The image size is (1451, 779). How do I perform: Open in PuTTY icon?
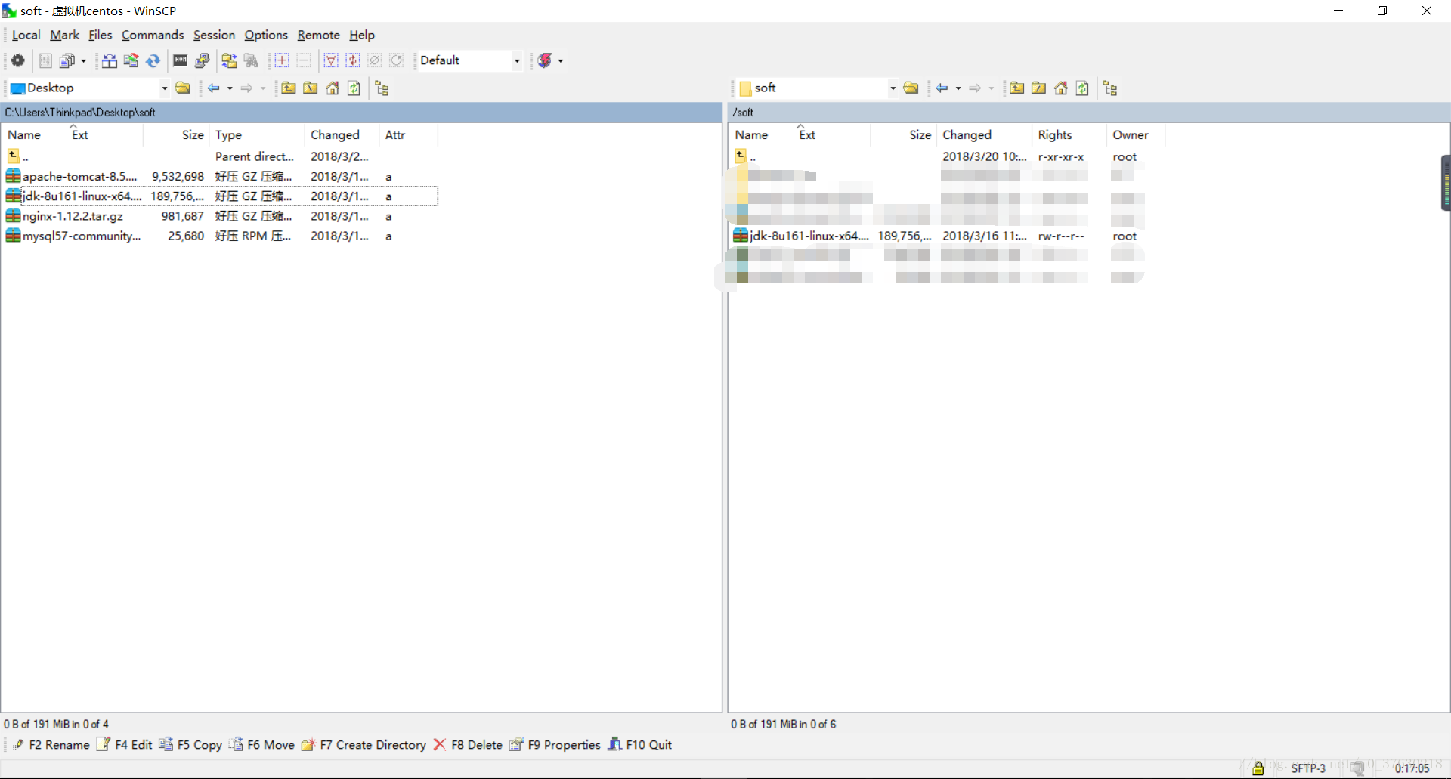click(202, 60)
